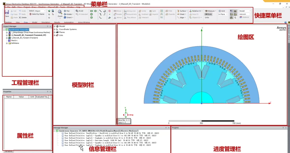This screenshot has height=153, width=290.
Task: Click the blue help question-mark icon
Action: click(285, 22)
